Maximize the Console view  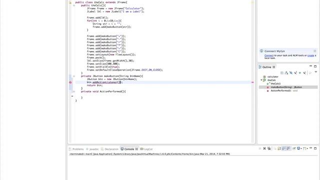pyautogui.click(x=315, y=148)
